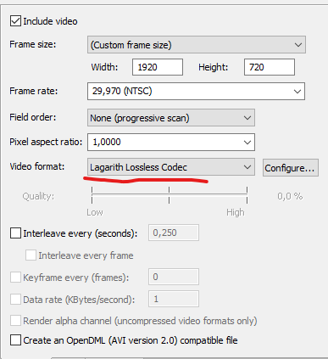Click the Width input field
The height and width of the screenshot is (359, 328).
pos(158,67)
